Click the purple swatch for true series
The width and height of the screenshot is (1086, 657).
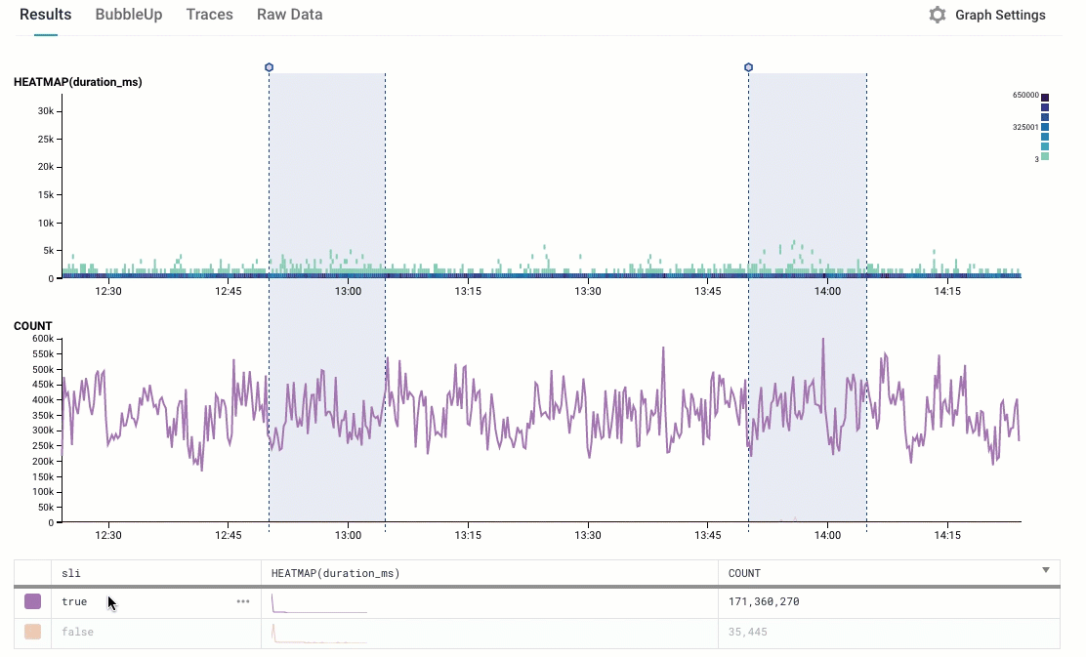pos(33,602)
